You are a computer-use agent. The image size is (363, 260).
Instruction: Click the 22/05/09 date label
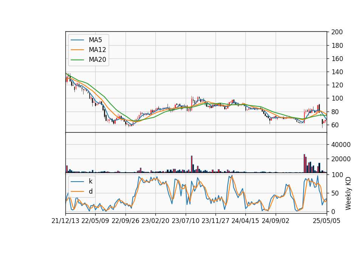click(x=95, y=221)
